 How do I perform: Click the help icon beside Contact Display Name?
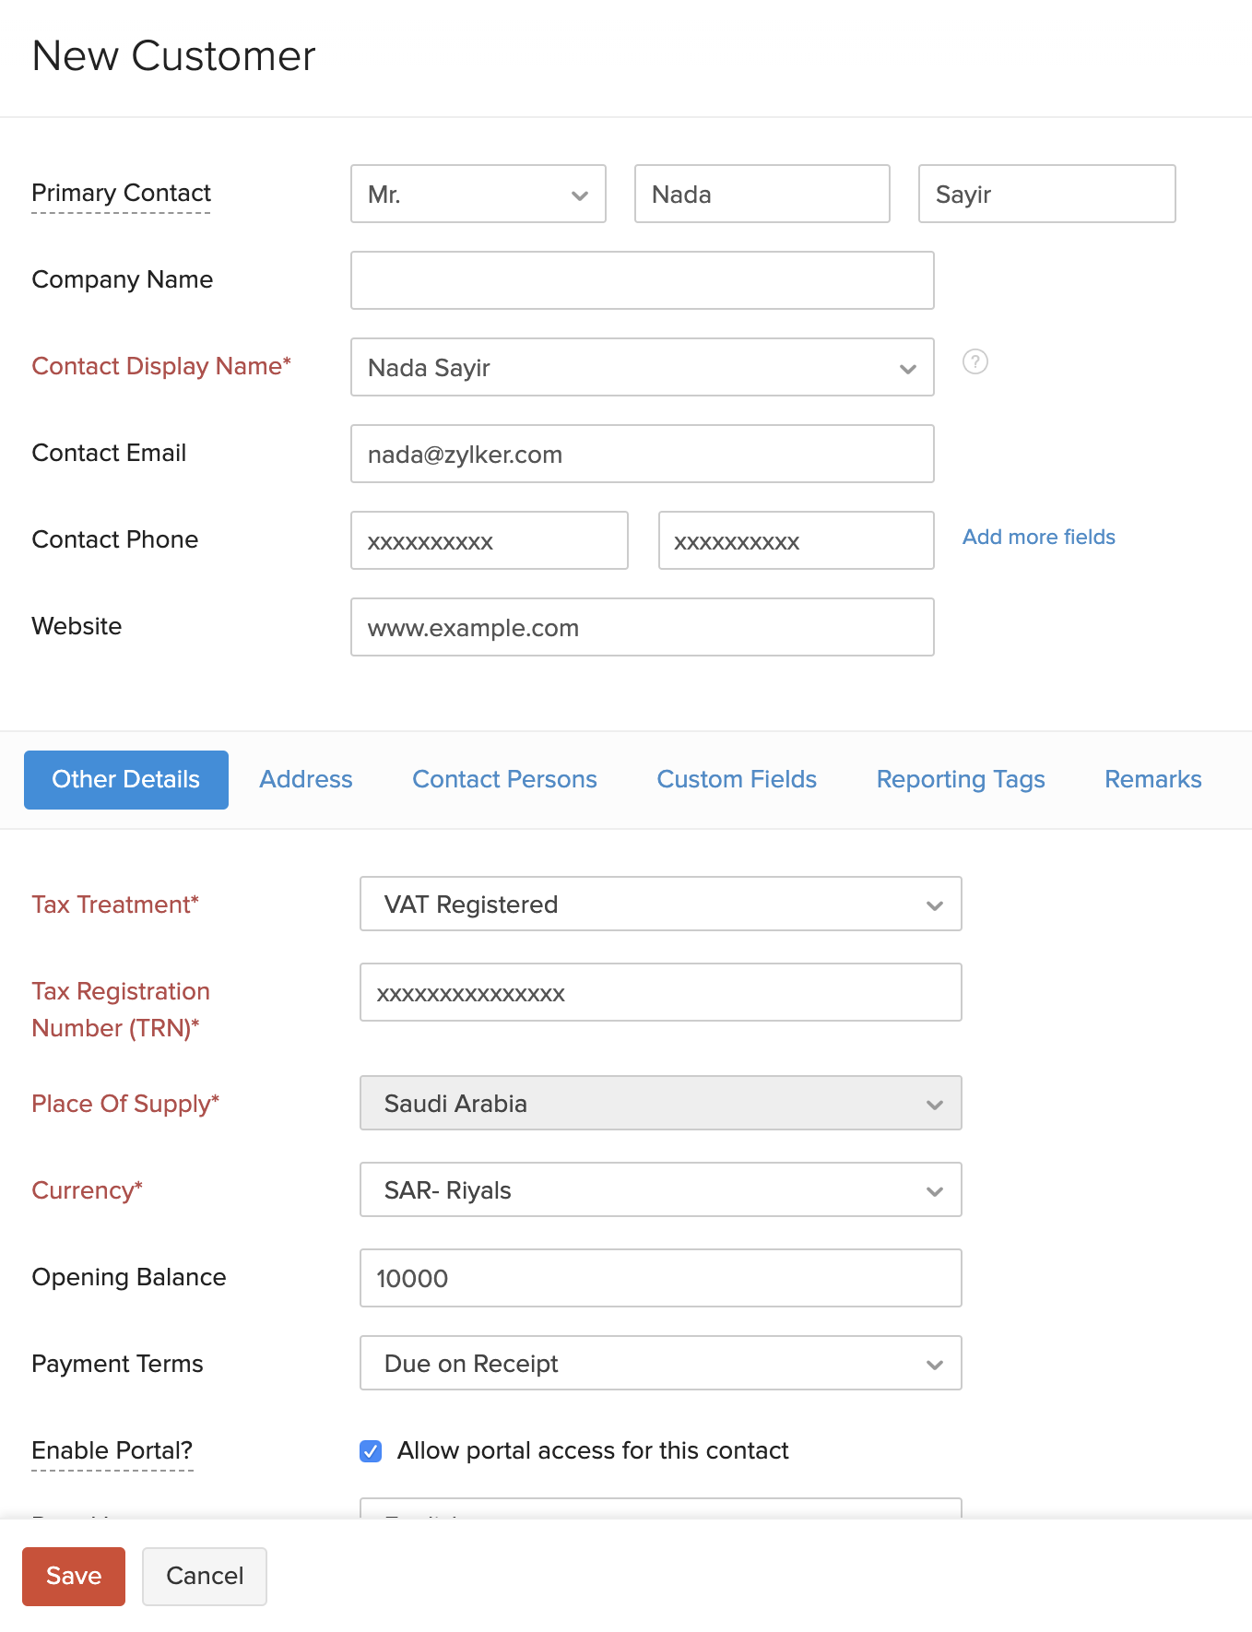974,361
